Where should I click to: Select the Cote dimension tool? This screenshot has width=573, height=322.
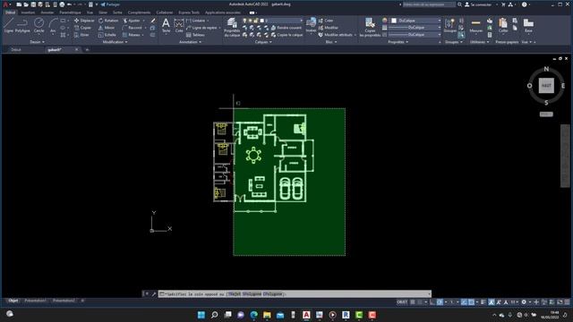[179, 26]
